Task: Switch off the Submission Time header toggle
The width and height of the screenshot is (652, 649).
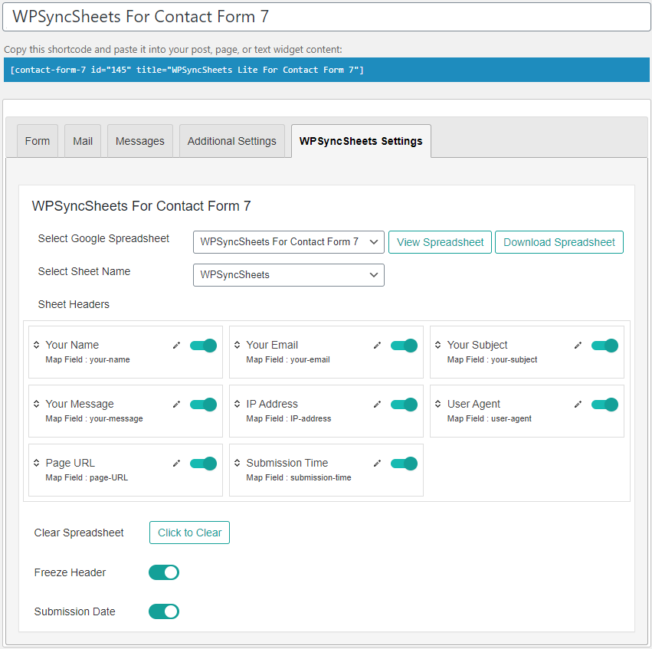Action: point(405,464)
